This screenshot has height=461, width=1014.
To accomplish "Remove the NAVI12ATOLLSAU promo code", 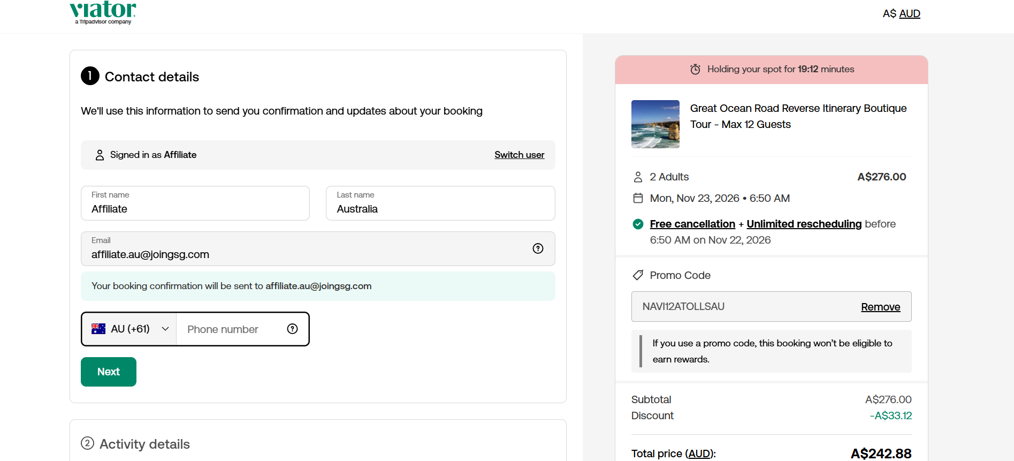I will click(x=880, y=307).
